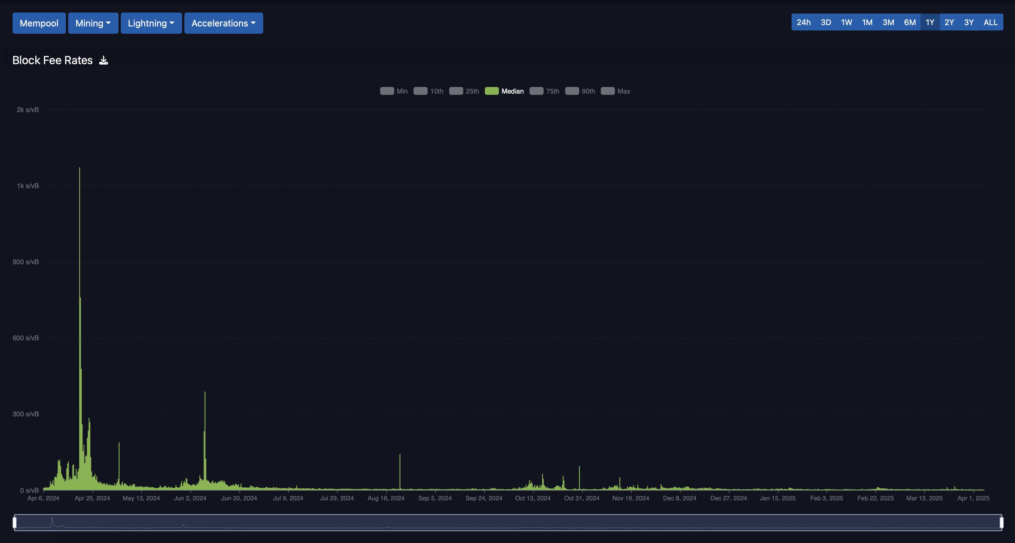This screenshot has height=543, width=1015.
Task: Select the 1Y timespan
Action: [x=930, y=22]
